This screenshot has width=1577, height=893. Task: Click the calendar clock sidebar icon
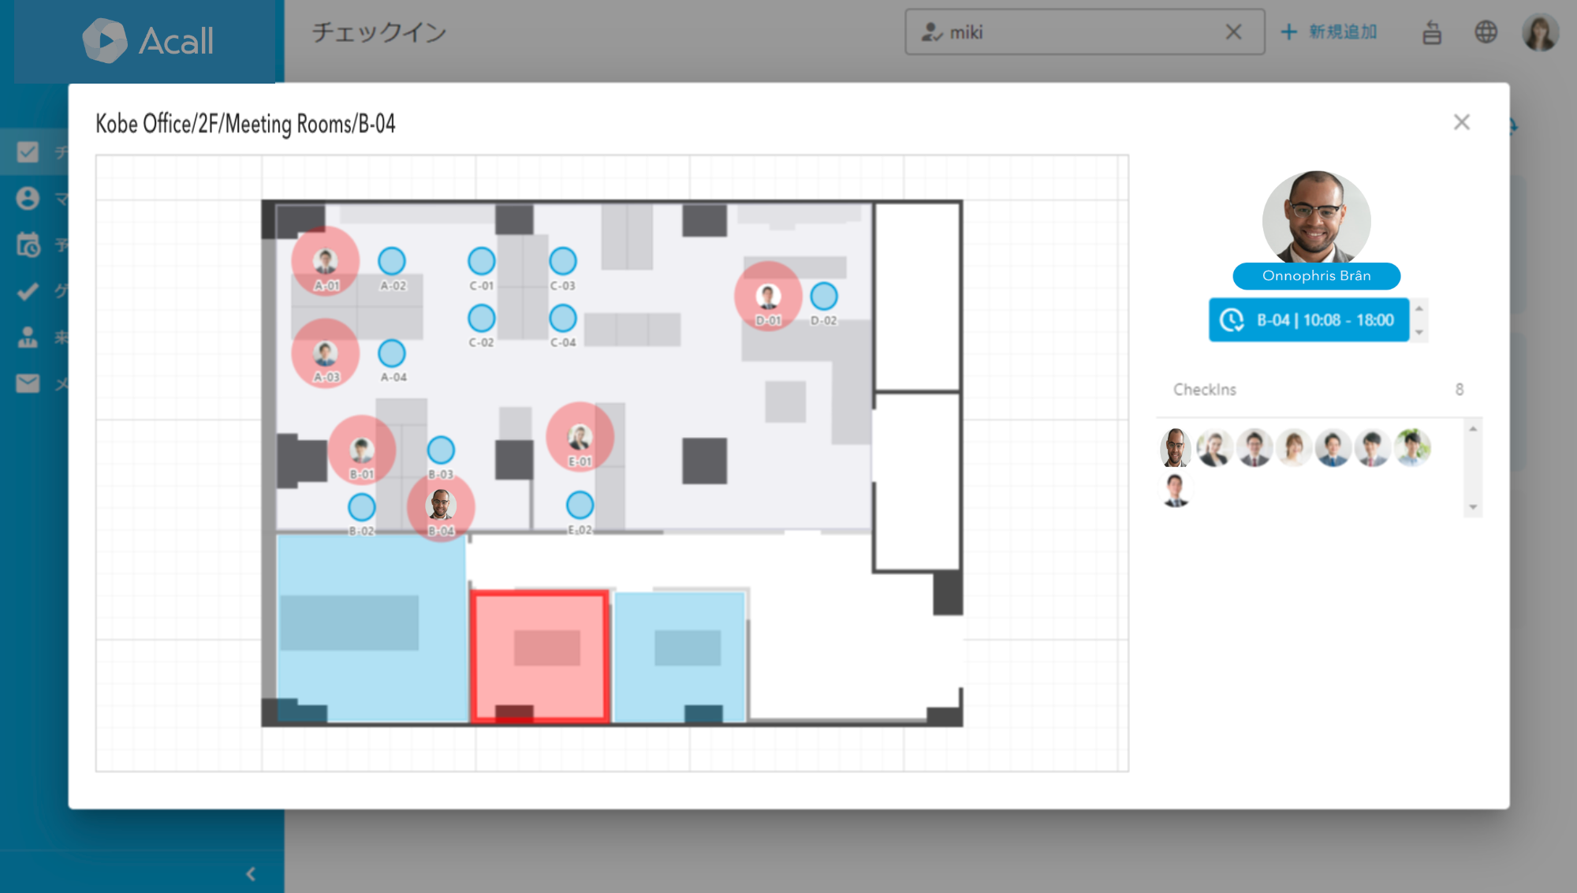(28, 245)
